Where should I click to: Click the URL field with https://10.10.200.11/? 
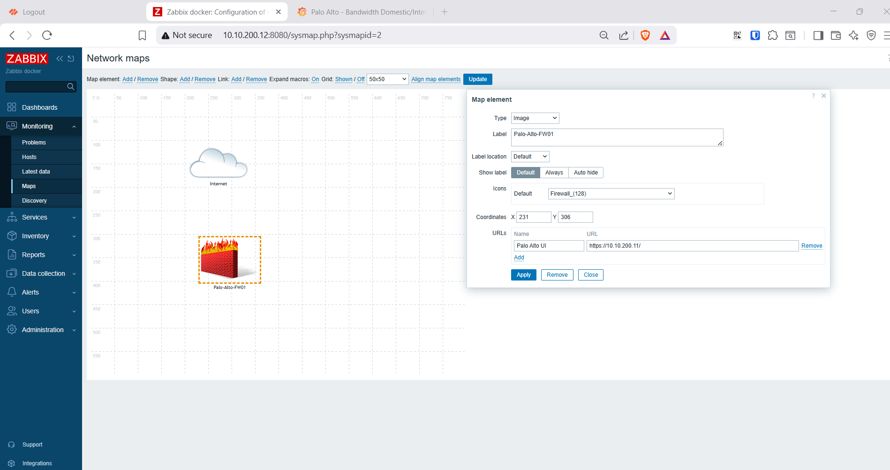(693, 246)
